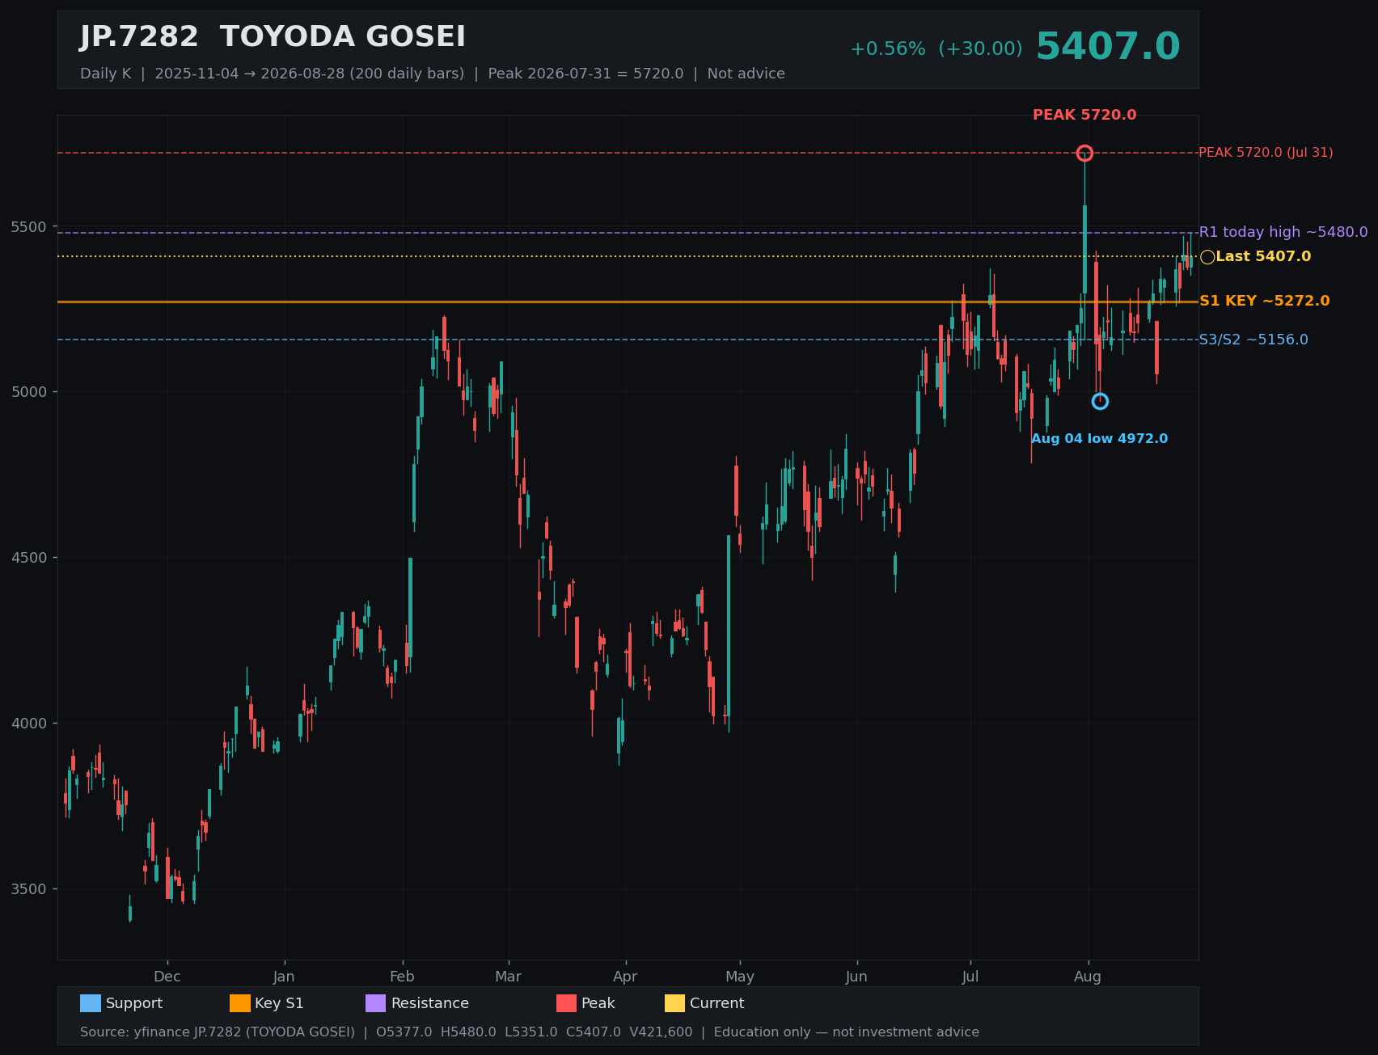Select the "Resistance" legend text
Screen dimensions: 1378x1055
[x=430, y=1003]
